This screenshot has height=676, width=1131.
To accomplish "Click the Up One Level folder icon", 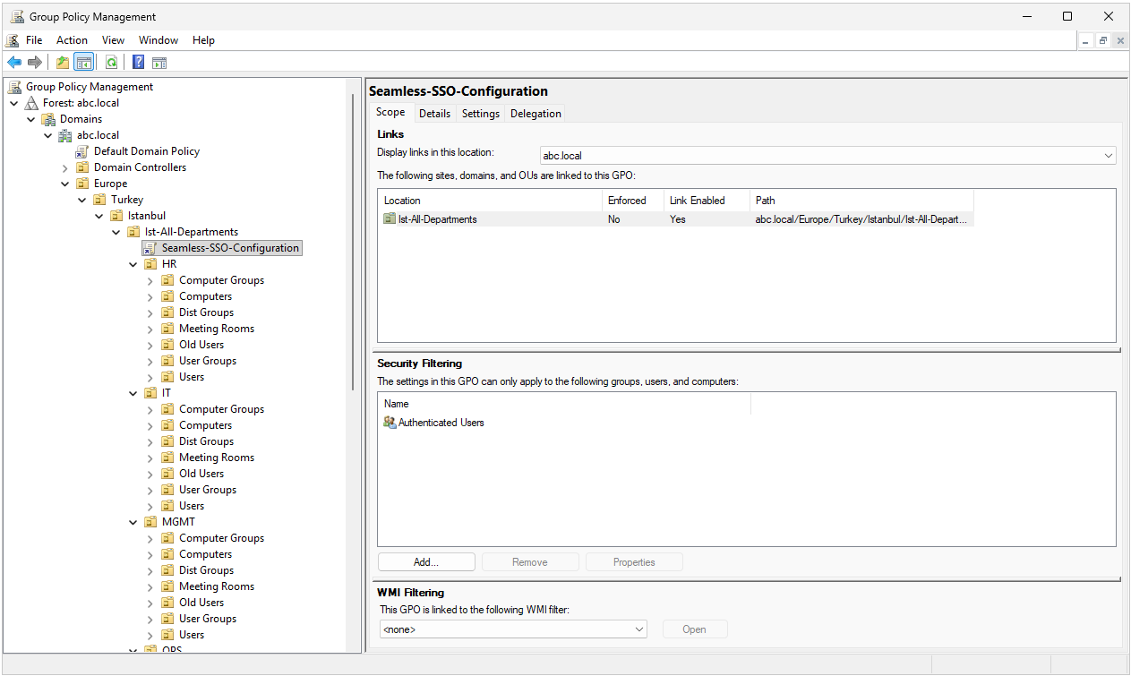I will (63, 62).
